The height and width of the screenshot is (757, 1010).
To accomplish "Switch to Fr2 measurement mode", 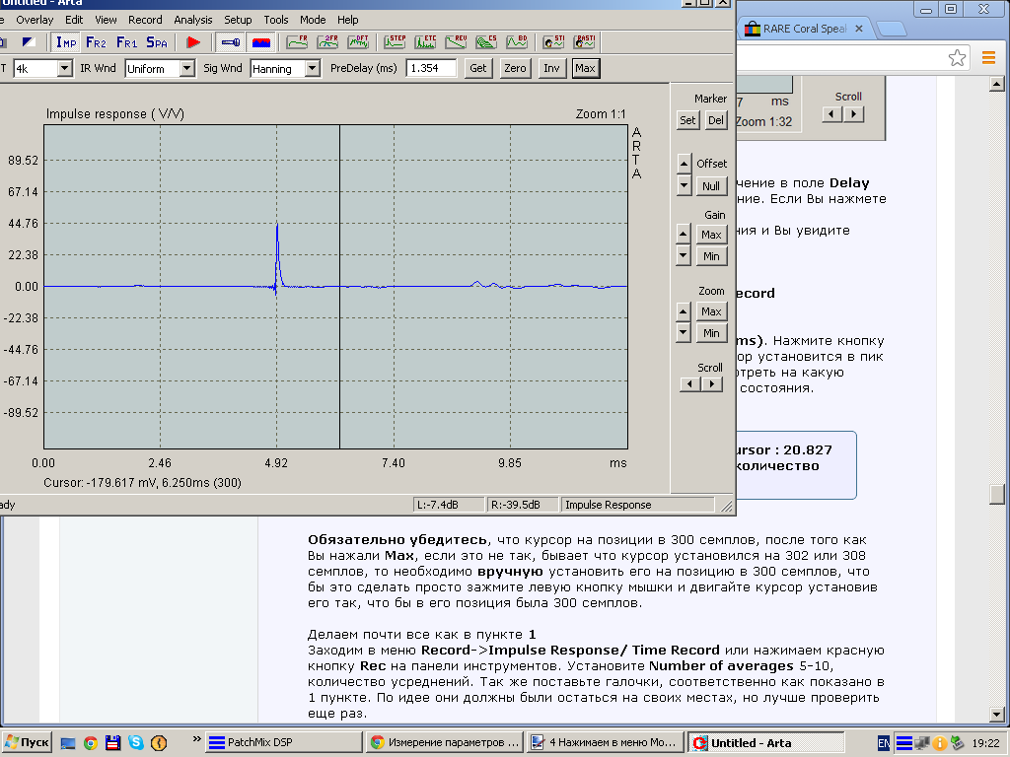I will coord(96,41).
